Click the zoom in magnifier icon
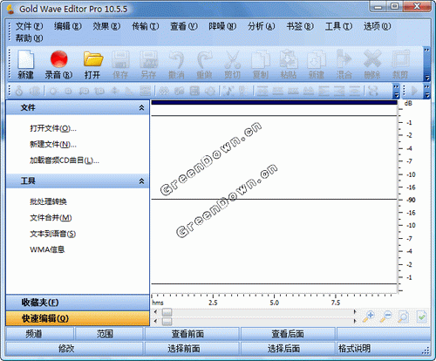Image resolution: width=436 pixels, height=361 pixels. 368,317
